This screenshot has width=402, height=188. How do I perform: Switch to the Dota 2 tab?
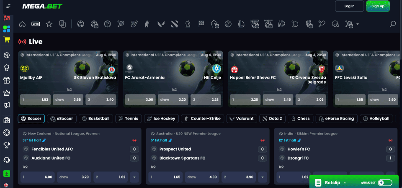click(x=272, y=119)
